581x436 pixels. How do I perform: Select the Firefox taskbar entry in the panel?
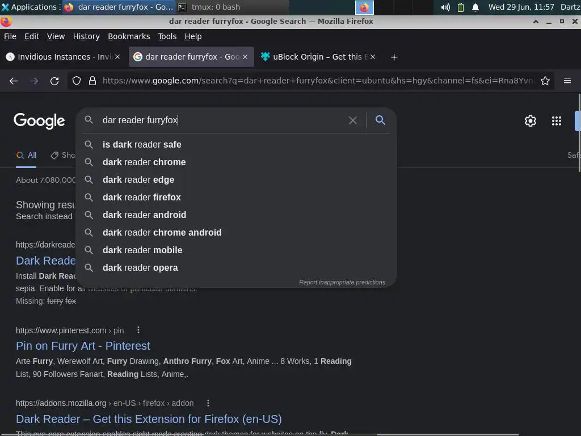click(x=119, y=7)
